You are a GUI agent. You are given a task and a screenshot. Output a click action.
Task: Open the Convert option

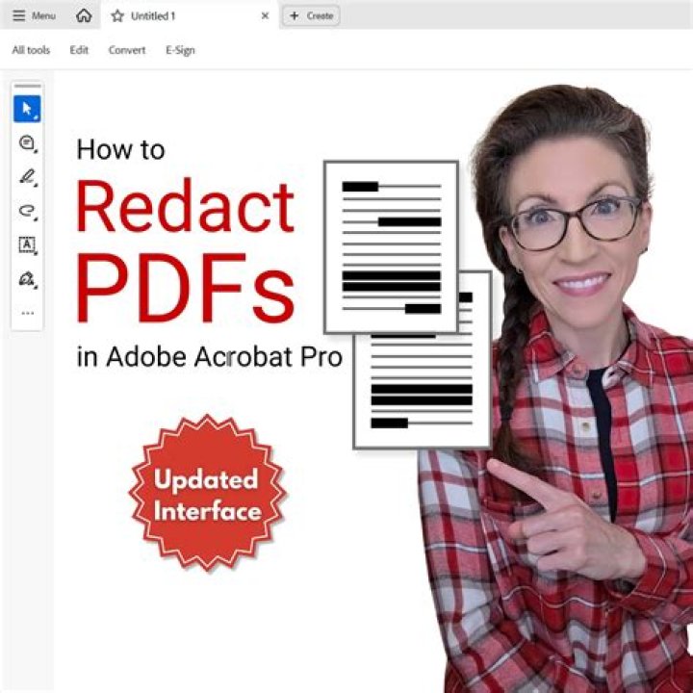127,50
